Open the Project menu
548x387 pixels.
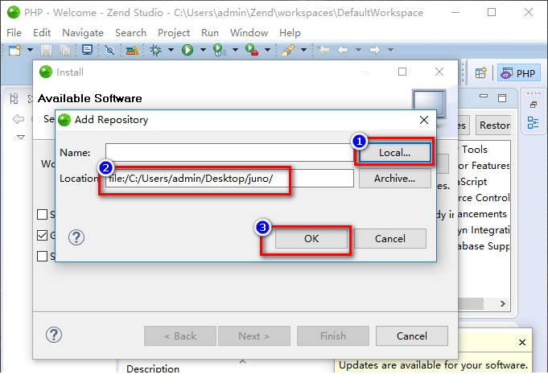point(174,33)
